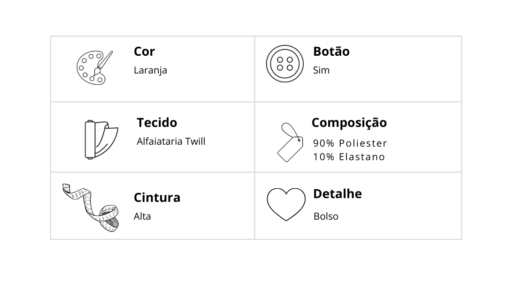Select the 90% Poliester line
The image size is (507, 281).
click(x=350, y=143)
